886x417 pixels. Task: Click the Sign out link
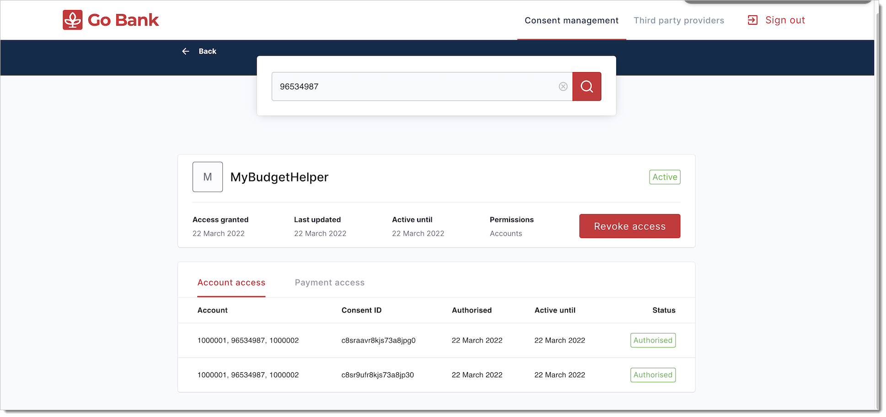pos(785,20)
